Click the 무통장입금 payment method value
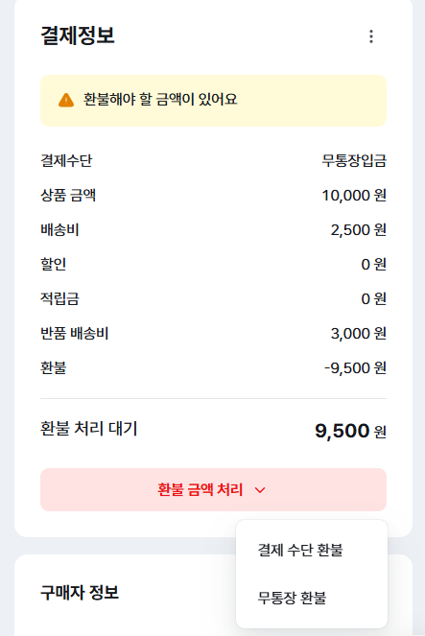The image size is (425, 636). coord(354,160)
